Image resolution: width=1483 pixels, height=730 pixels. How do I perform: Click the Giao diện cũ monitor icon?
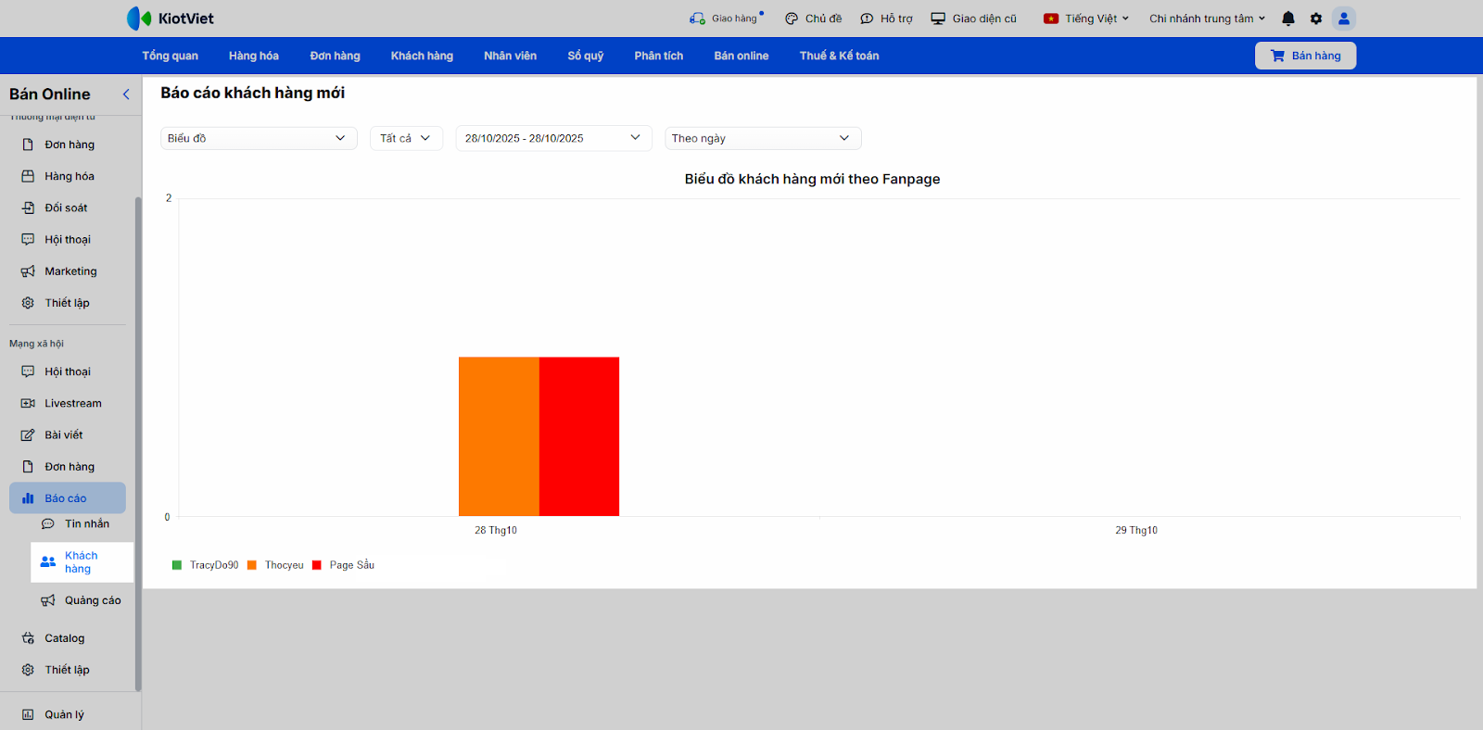(x=938, y=19)
